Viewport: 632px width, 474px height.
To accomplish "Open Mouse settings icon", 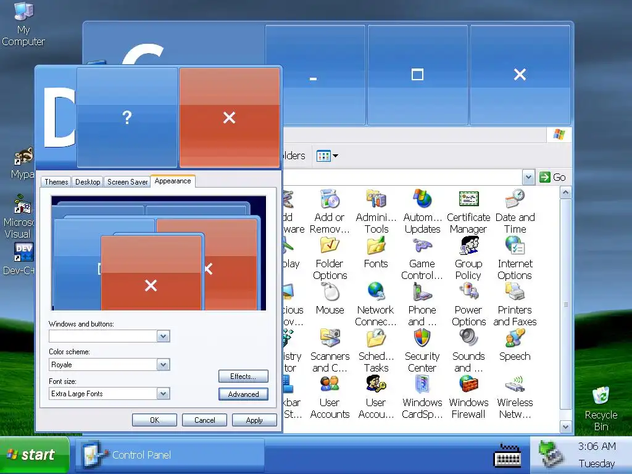I will click(330, 292).
